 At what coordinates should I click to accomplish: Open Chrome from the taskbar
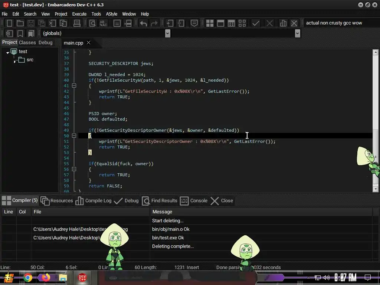[x=28, y=278]
